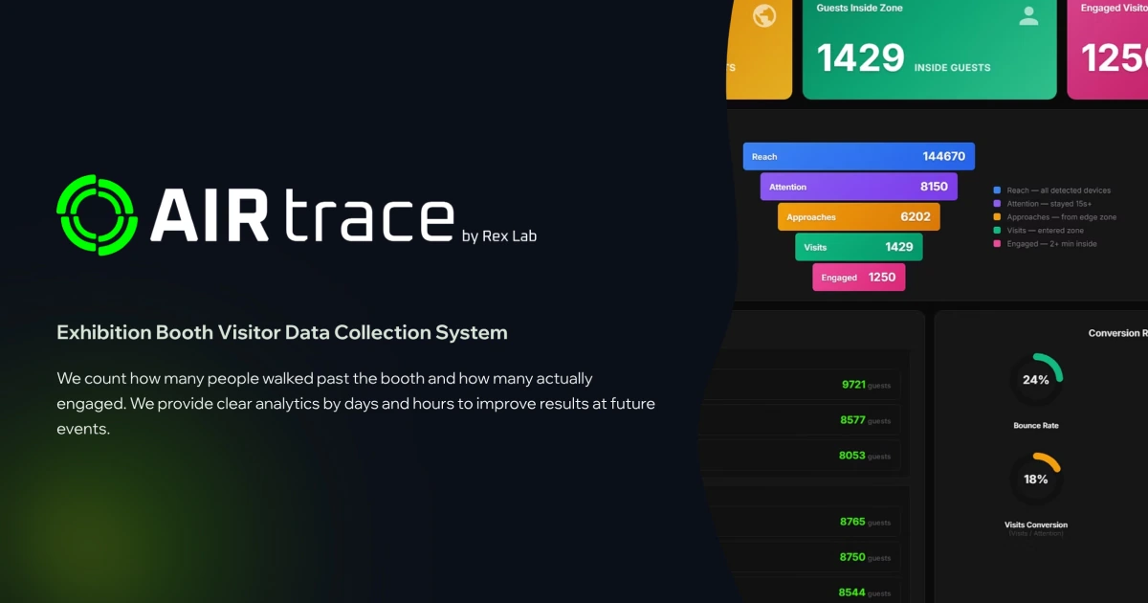Click the 24% donut gauge
Screen dimensions: 1148x603
point(1036,380)
